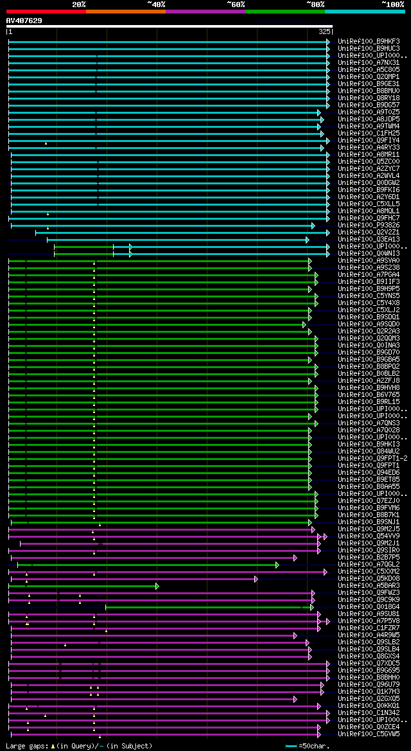Click the red 20% identity legend segment
The image size is (411, 751).
pyautogui.click(x=46, y=11)
